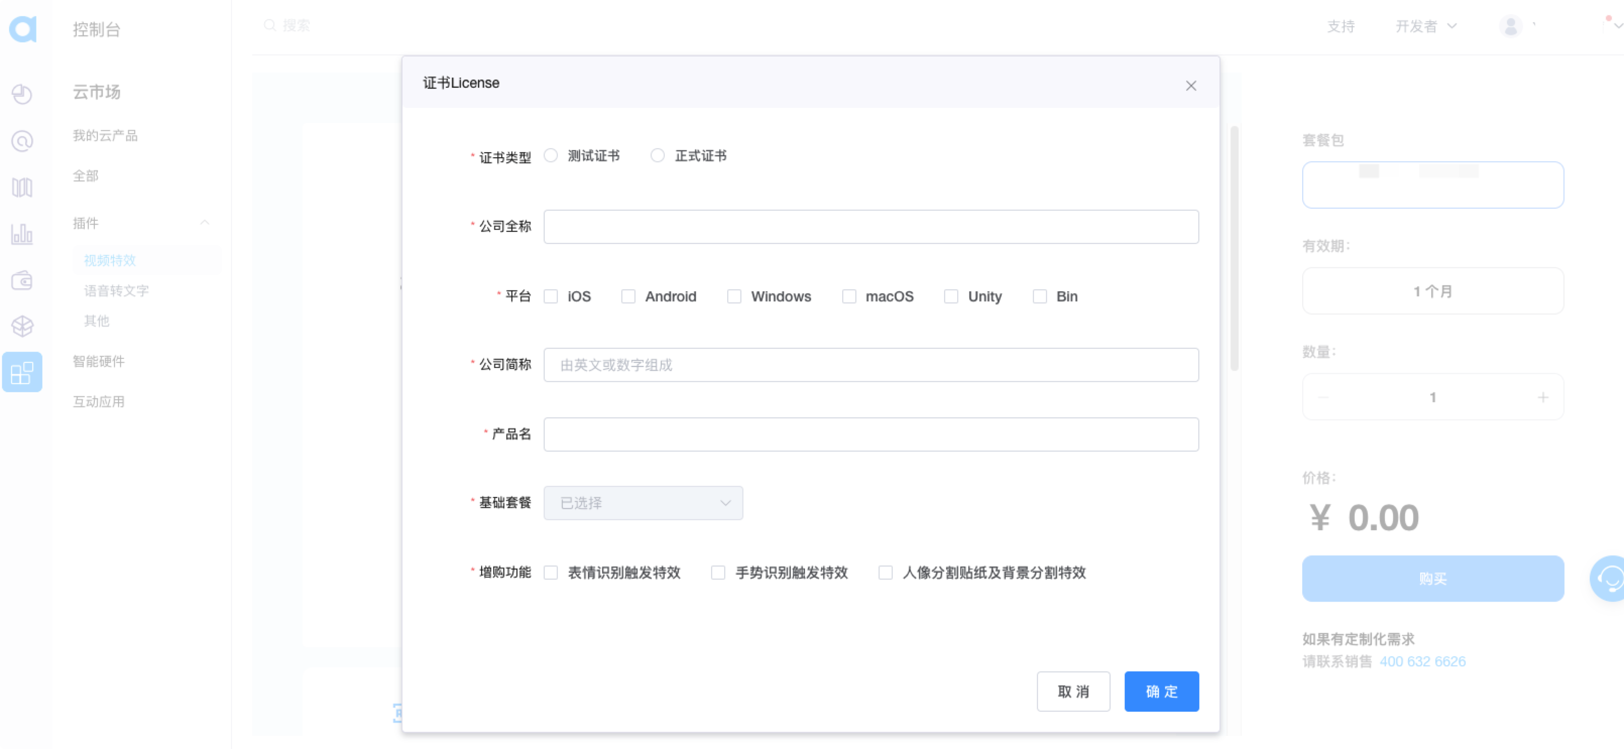Check the macOS platform checkbox
Viewport: 1624px width, 749px height.
[x=849, y=297]
